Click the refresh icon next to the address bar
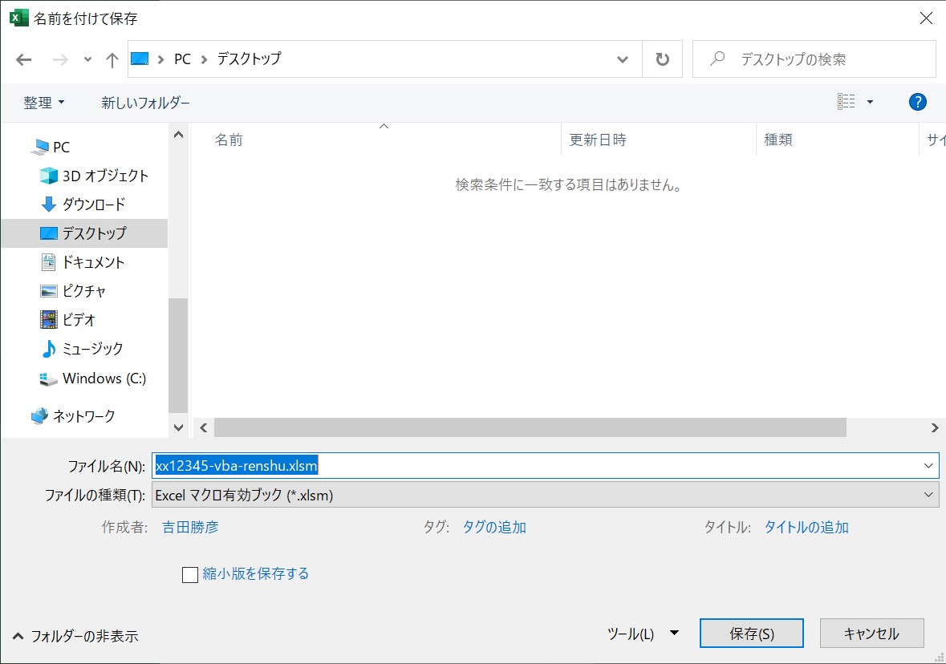Viewport: 946px width, 664px height. pyautogui.click(x=663, y=59)
